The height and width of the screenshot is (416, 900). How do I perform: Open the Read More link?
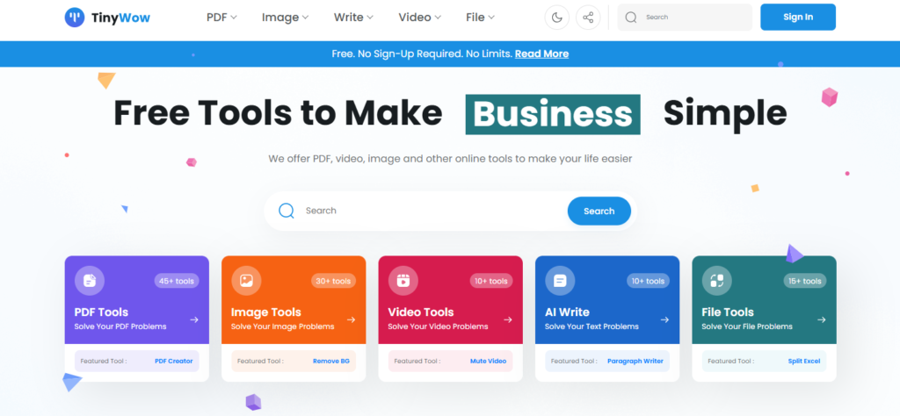coord(541,54)
